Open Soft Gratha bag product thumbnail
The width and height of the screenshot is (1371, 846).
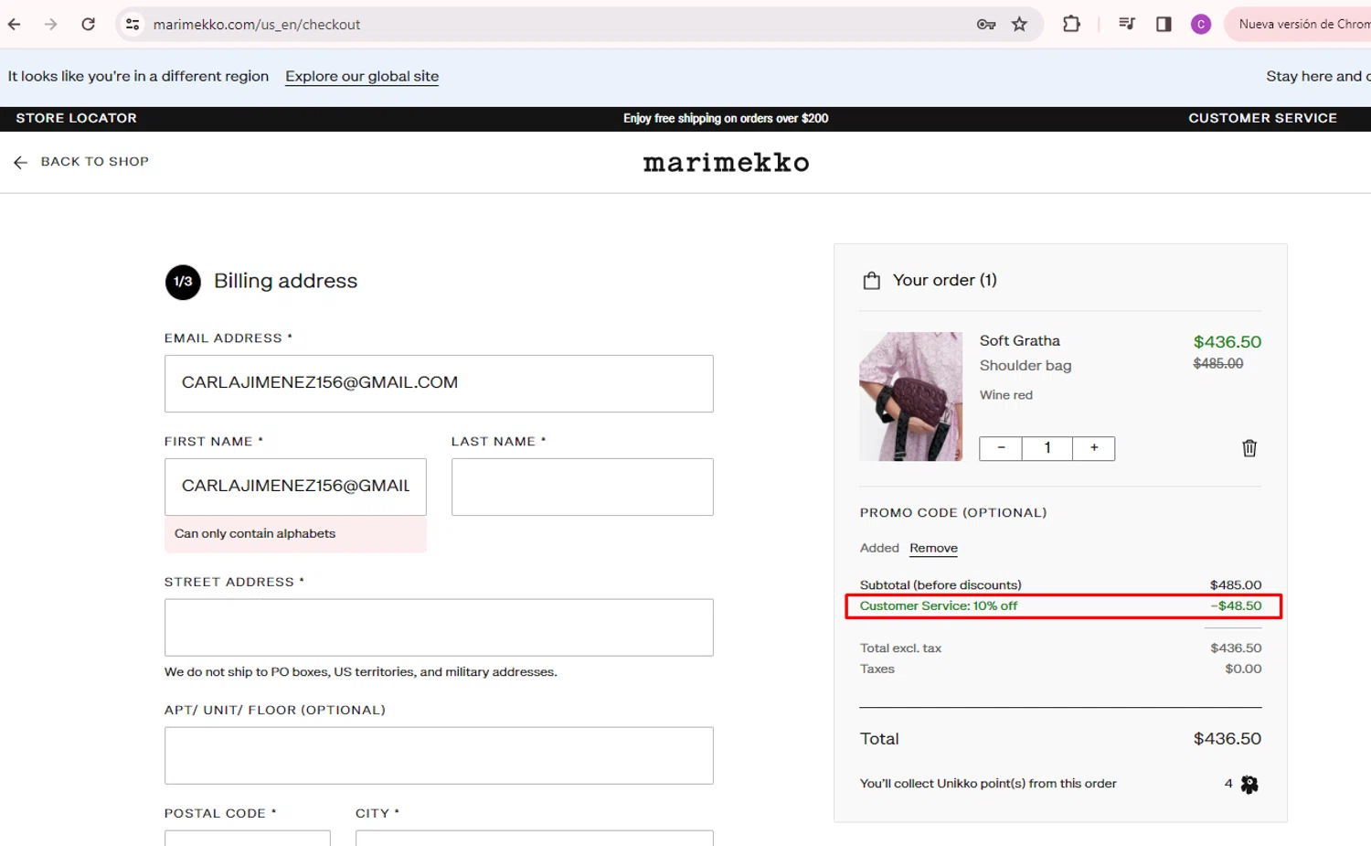[911, 396]
